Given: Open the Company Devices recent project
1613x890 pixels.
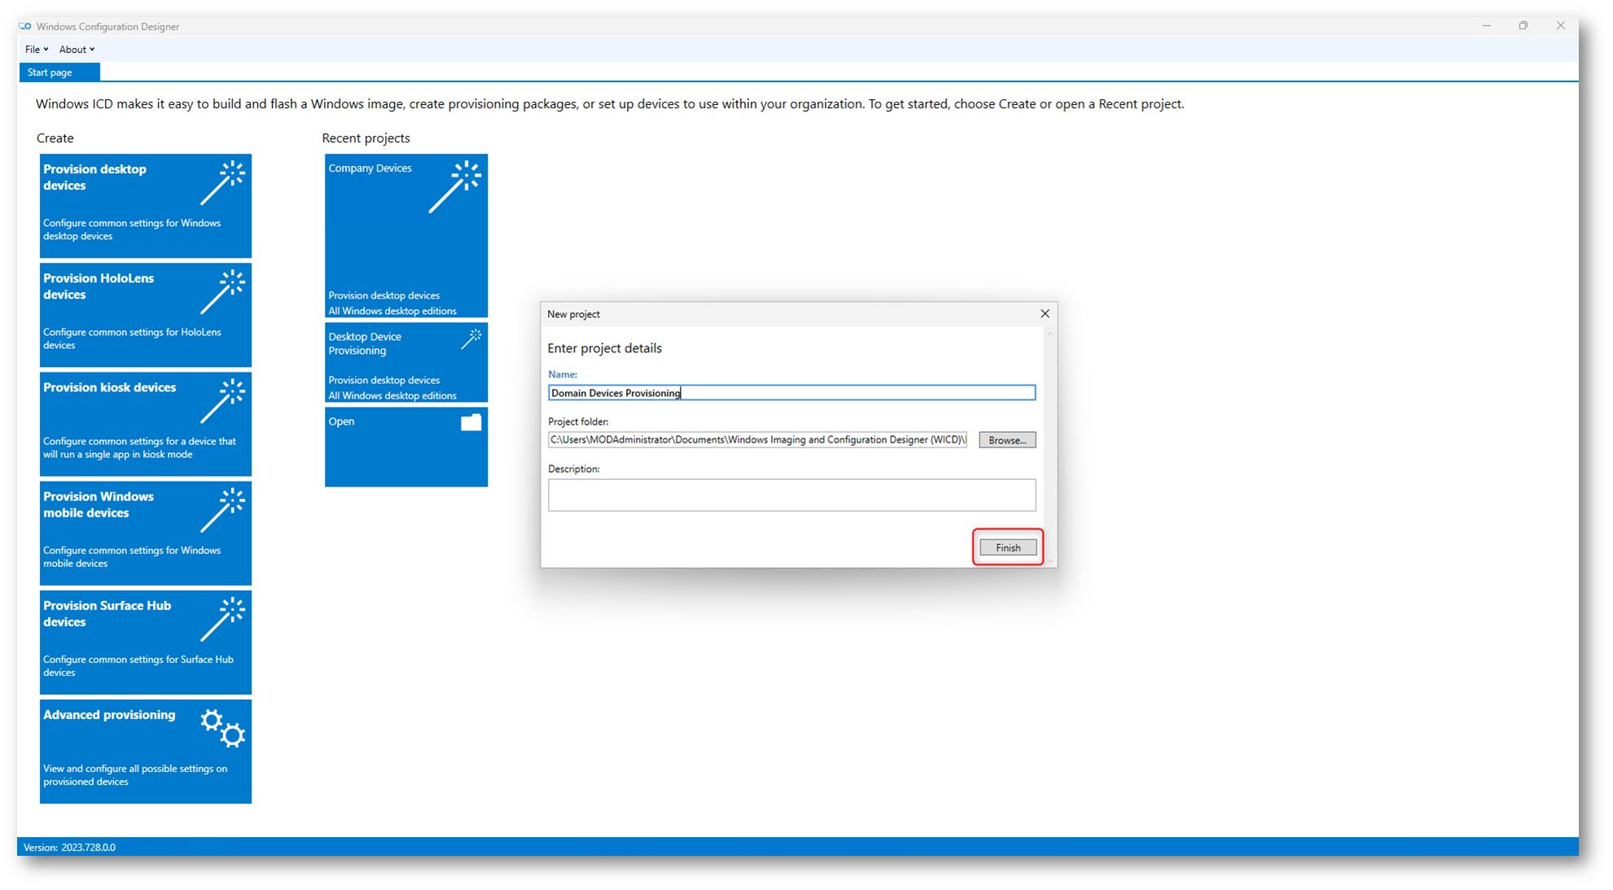Looking at the screenshot, I should (x=406, y=236).
